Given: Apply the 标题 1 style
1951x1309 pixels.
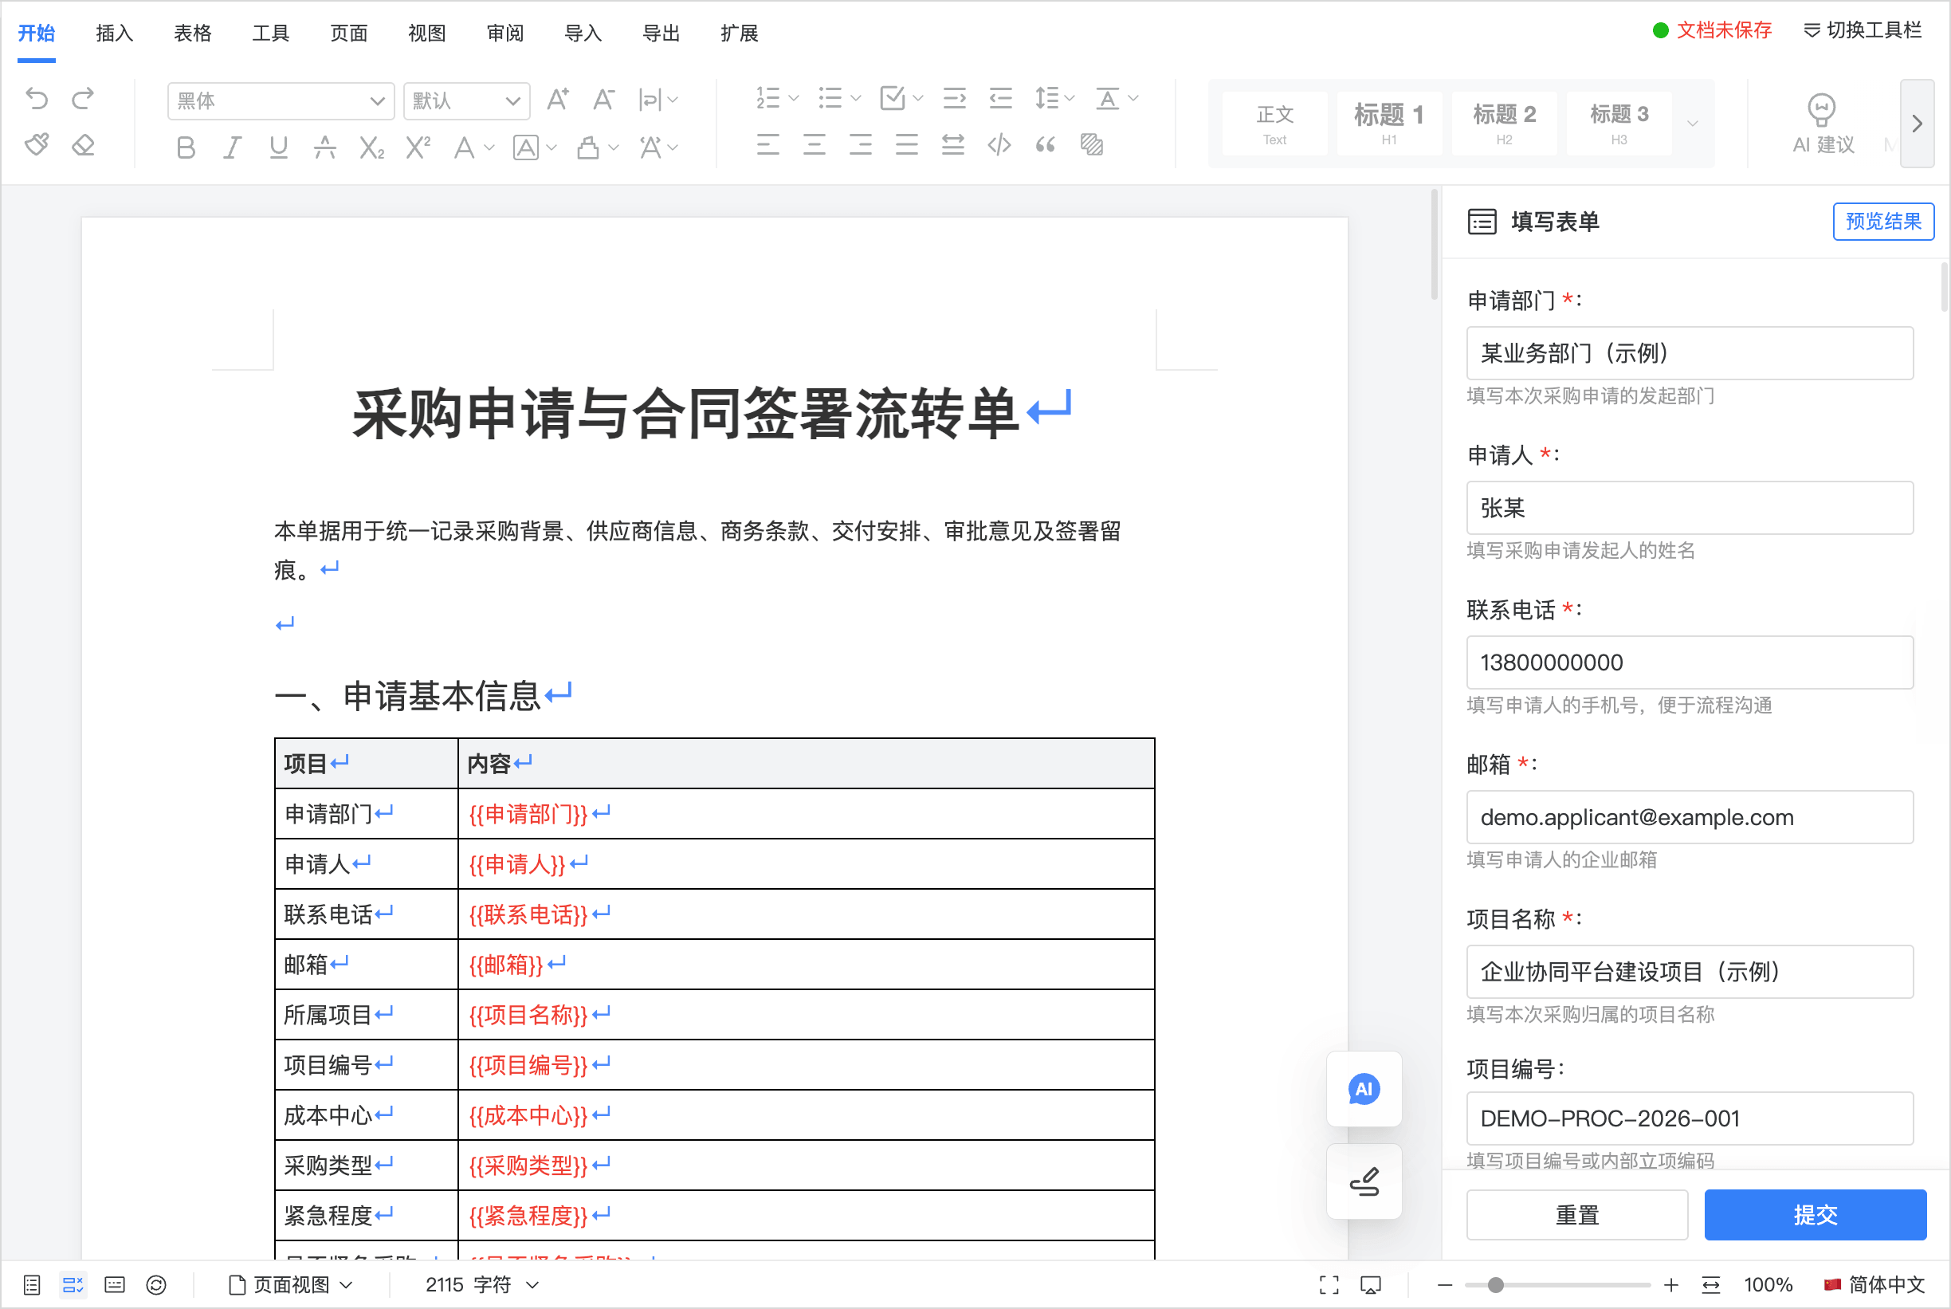Looking at the screenshot, I should click(1388, 123).
